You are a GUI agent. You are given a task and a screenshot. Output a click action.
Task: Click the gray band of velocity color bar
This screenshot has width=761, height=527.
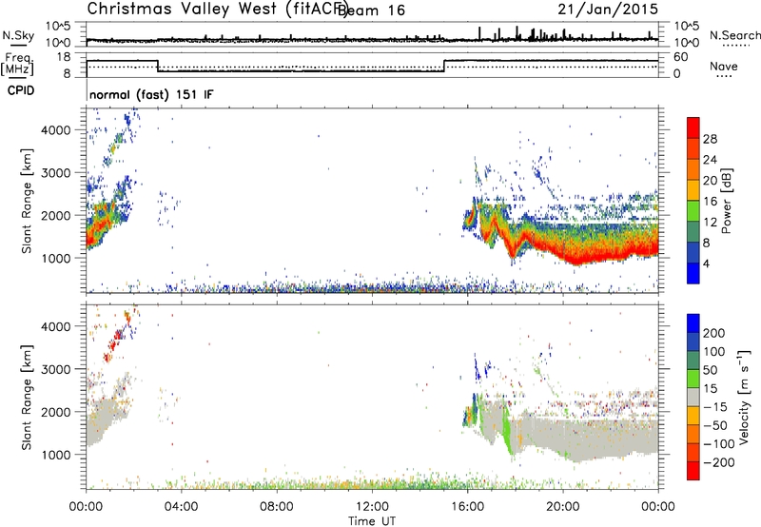pyautogui.click(x=693, y=397)
